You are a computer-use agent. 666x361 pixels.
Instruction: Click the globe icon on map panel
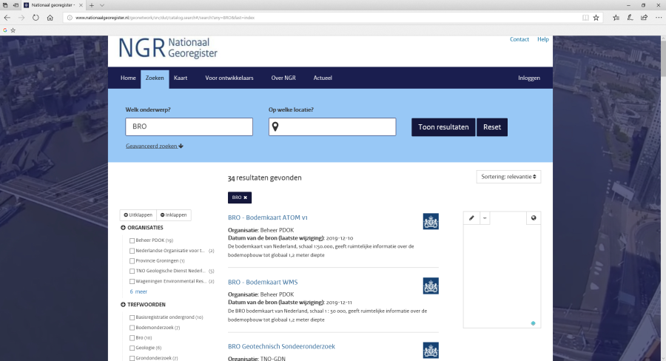(534, 217)
